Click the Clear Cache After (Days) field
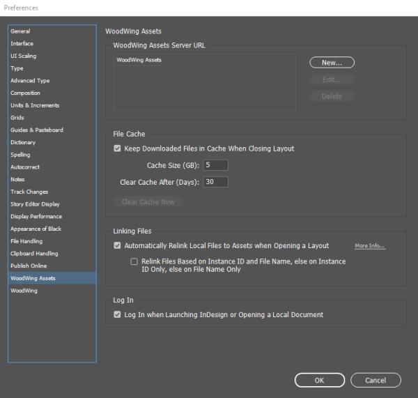418x398 pixels. pos(216,182)
